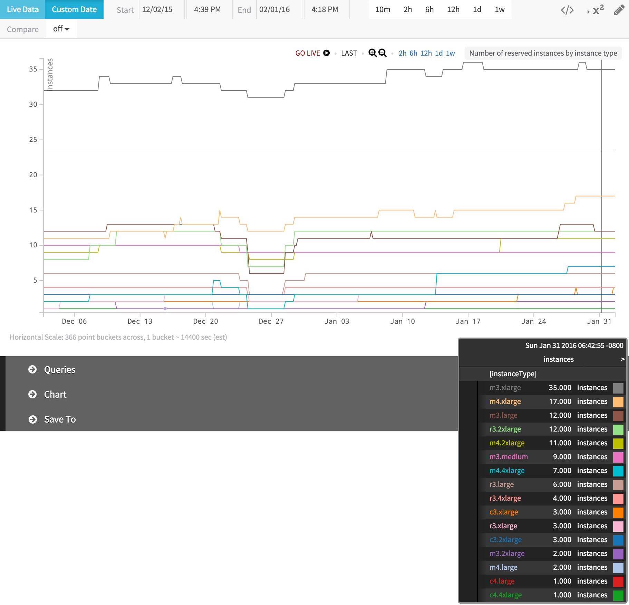This screenshot has height=605, width=629.
Task: Open the embed code icon
Action: click(x=567, y=10)
